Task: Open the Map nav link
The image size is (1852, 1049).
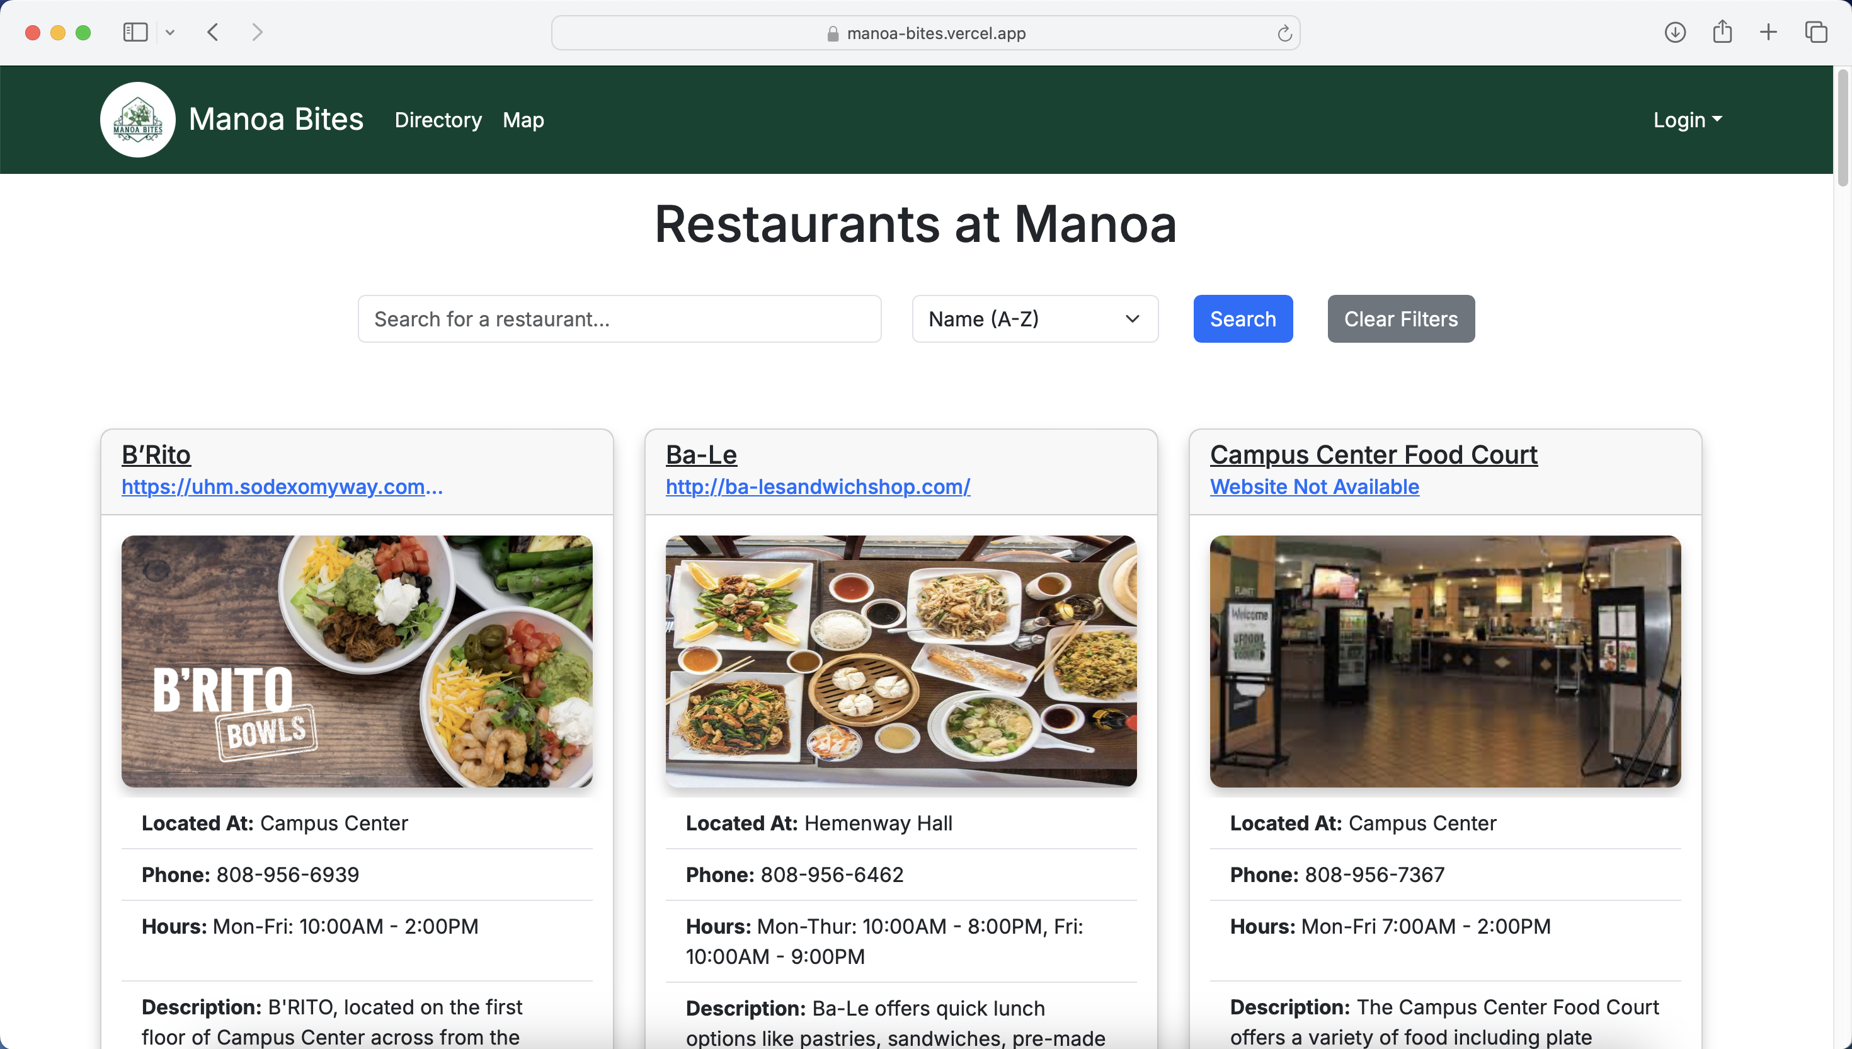Action: (x=523, y=120)
